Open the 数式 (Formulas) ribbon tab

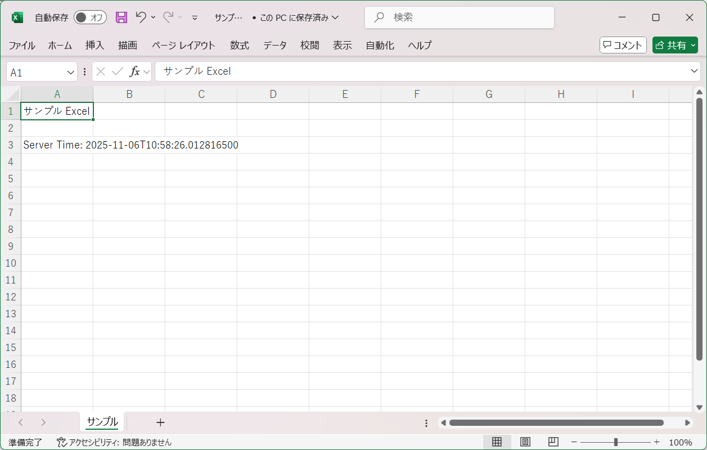point(239,46)
